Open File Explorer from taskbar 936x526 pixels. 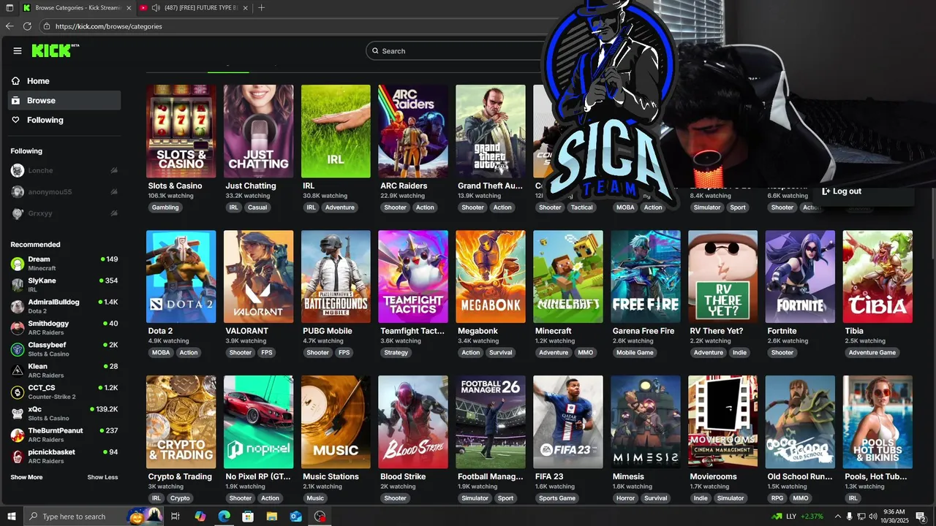coord(272,517)
